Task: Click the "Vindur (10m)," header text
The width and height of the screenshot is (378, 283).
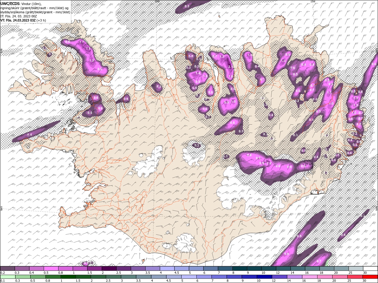Action: [32, 3]
